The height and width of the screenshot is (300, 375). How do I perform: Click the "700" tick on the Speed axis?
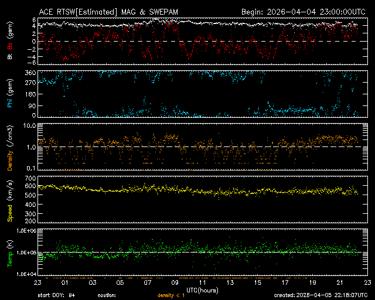click(30, 178)
